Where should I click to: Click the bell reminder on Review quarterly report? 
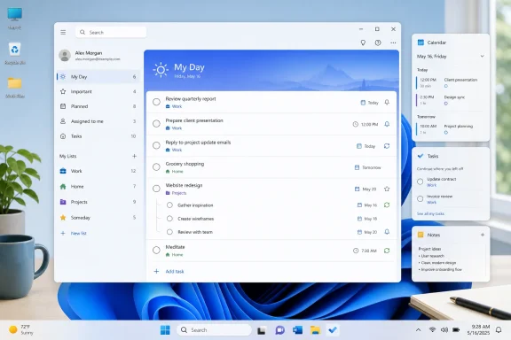pyautogui.click(x=387, y=102)
